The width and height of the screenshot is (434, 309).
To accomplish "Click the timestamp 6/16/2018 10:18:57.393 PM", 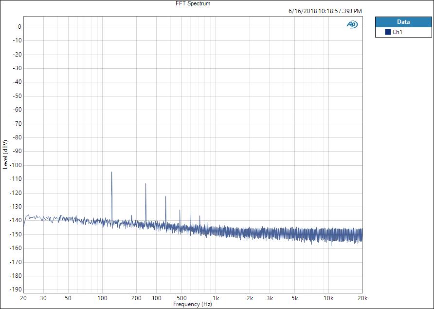I will (x=325, y=11).
